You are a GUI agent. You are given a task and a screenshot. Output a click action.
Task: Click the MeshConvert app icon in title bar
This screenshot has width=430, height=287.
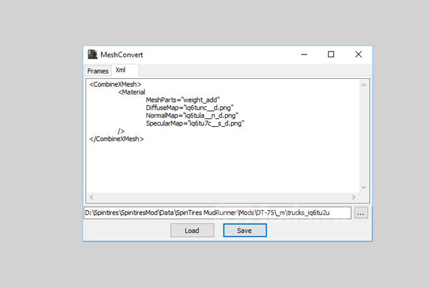pyautogui.click(x=93, y=54)
